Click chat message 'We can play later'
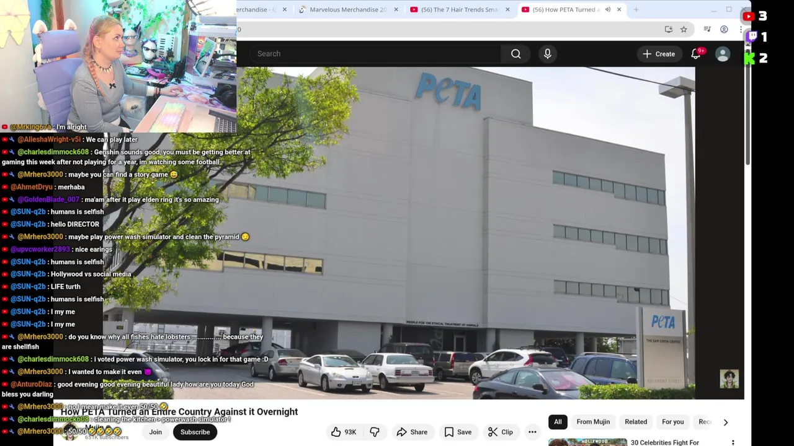The width and height of the screenshot is (794, 446). [x=112, y=139]
